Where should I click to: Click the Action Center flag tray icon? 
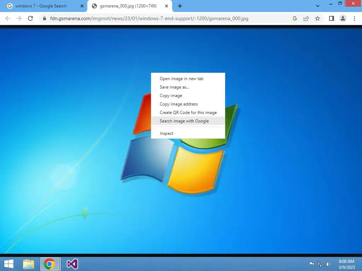(311, 264)
